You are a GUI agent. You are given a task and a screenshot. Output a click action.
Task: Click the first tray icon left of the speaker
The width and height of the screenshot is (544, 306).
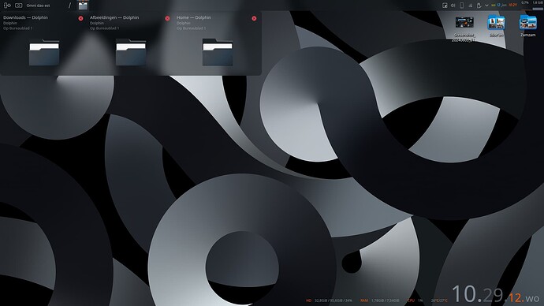pyautogui.click(x=445, y=6)
